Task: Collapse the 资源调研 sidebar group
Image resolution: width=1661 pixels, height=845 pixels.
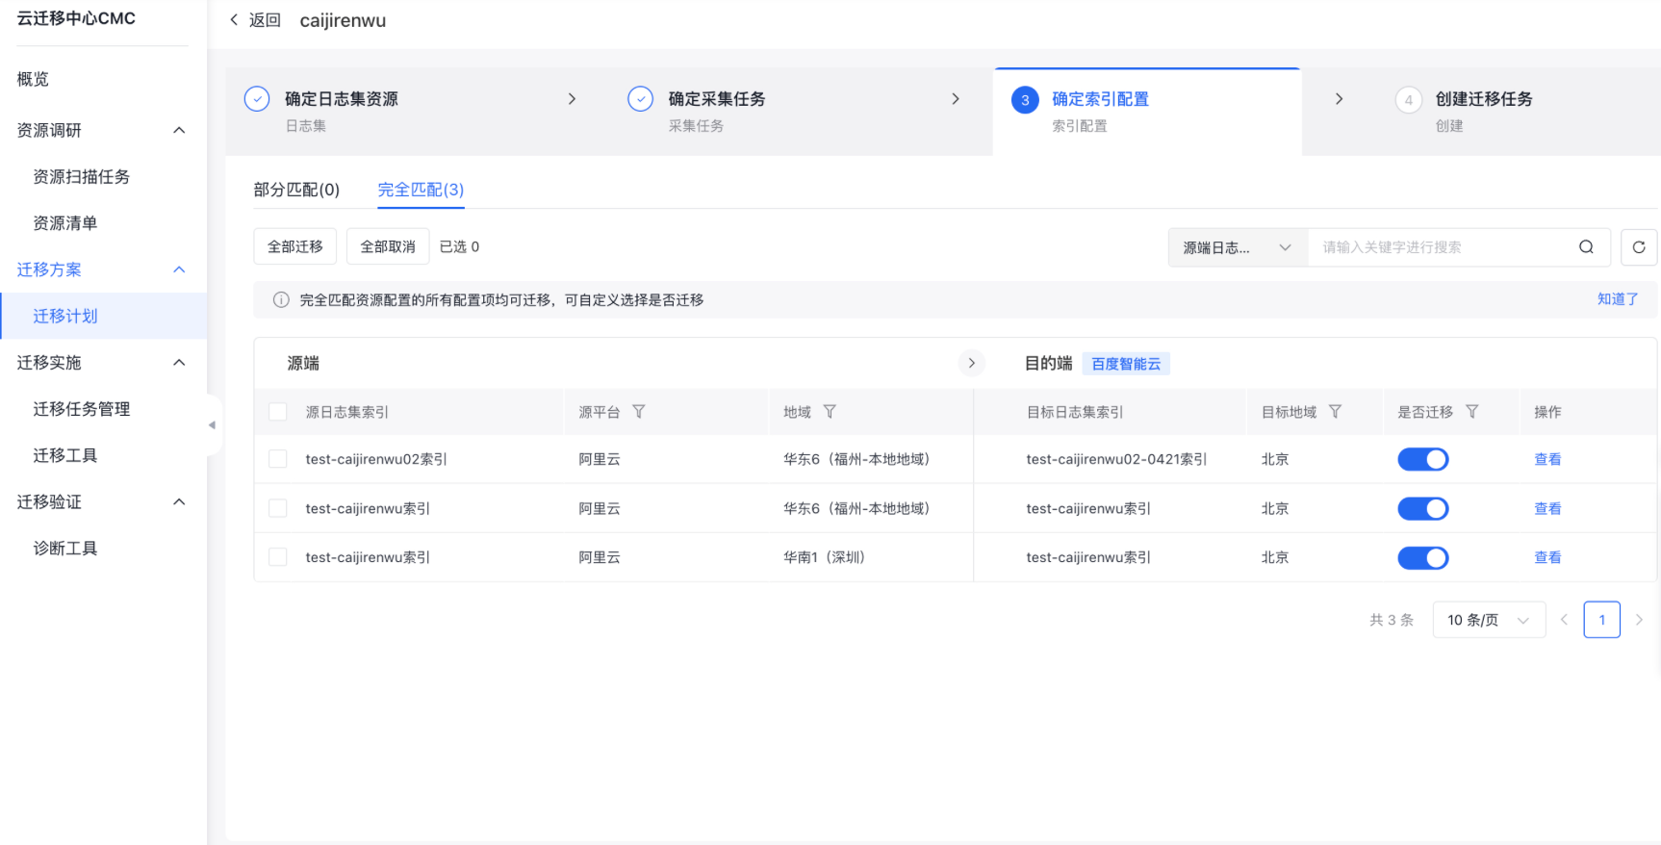Action: point(179,130)
